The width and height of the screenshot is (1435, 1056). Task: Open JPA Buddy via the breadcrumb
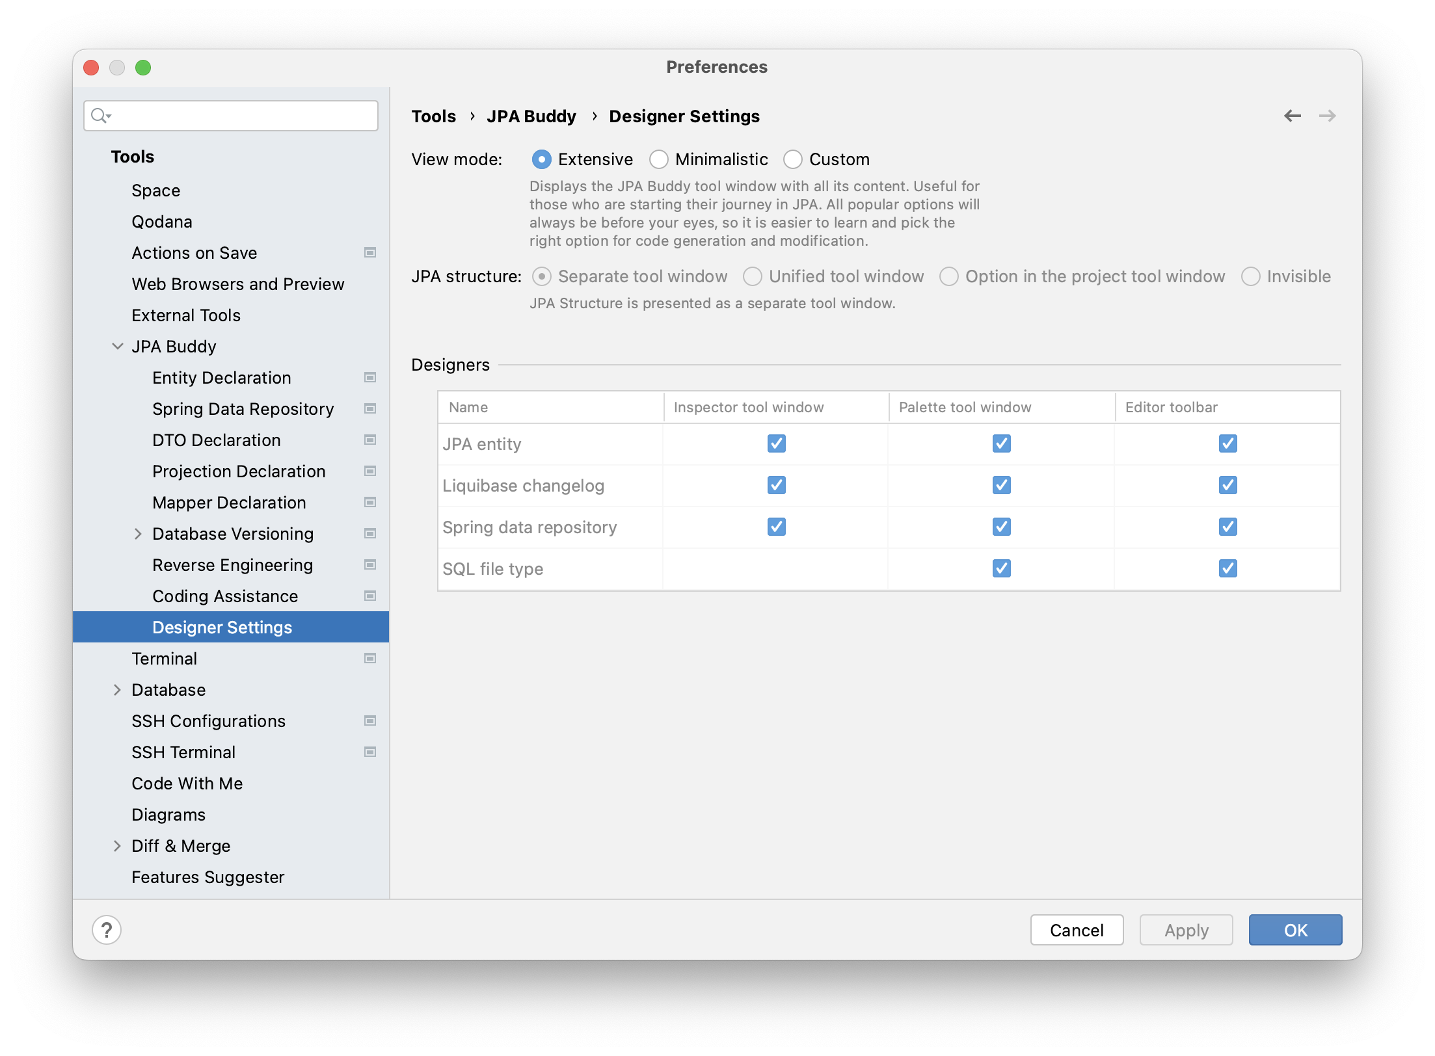point(531,116)
